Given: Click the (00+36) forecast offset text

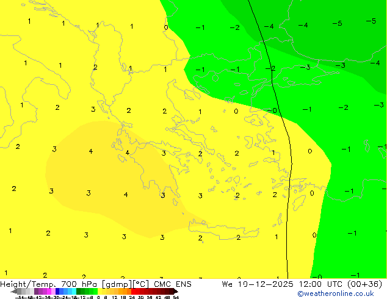Looking at the screenshot, I should click(x=364, y=284).
